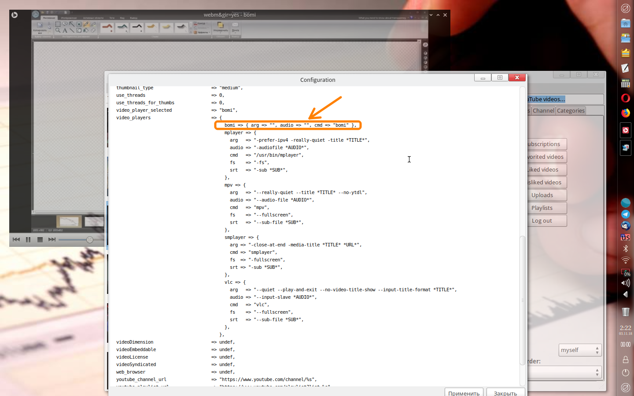
Task: Click the Log out button
Action: pos(547,221)
